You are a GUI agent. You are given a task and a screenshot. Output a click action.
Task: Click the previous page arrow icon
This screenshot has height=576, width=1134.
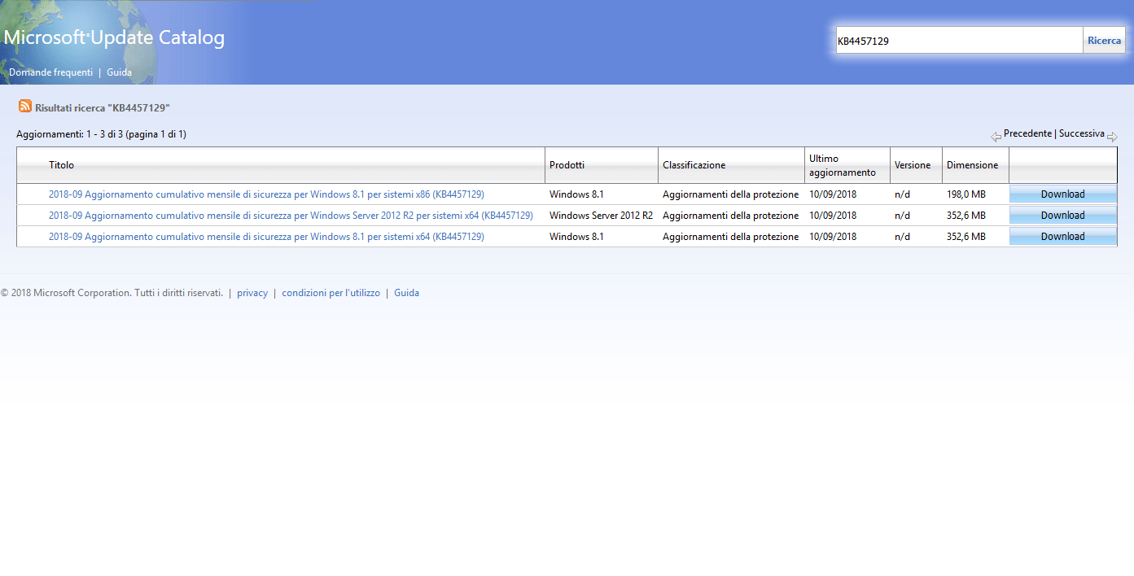click(996, 137)
